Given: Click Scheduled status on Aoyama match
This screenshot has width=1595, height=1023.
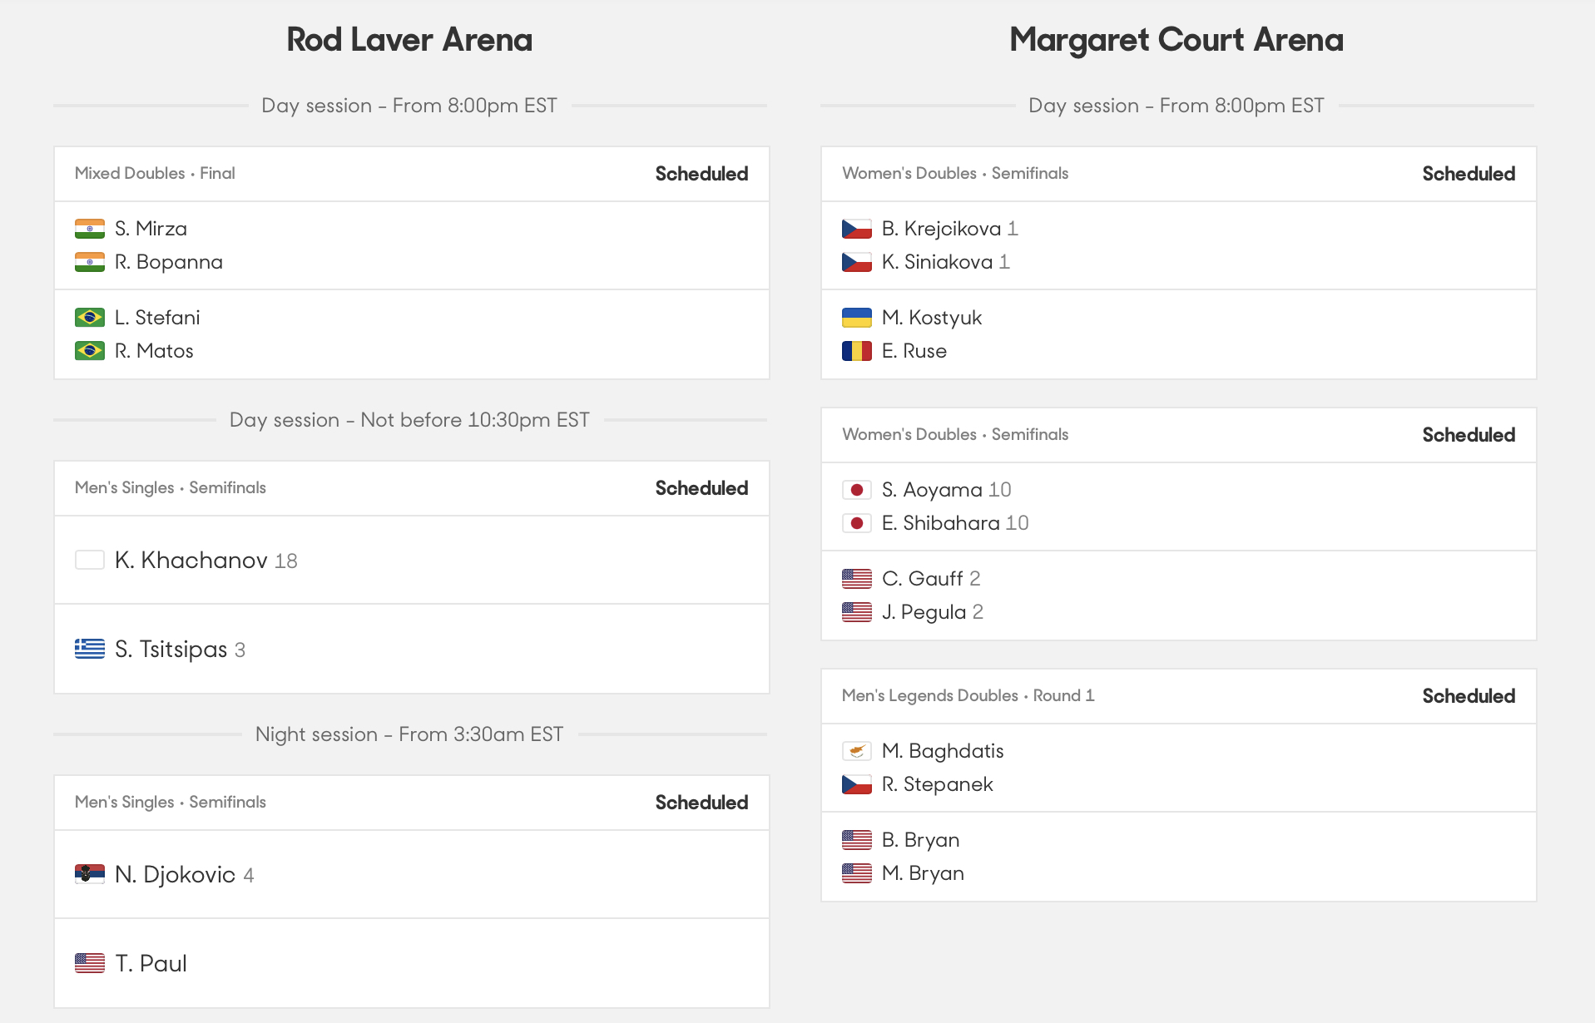Looking at the screenshot, I should click(1469, 435).
